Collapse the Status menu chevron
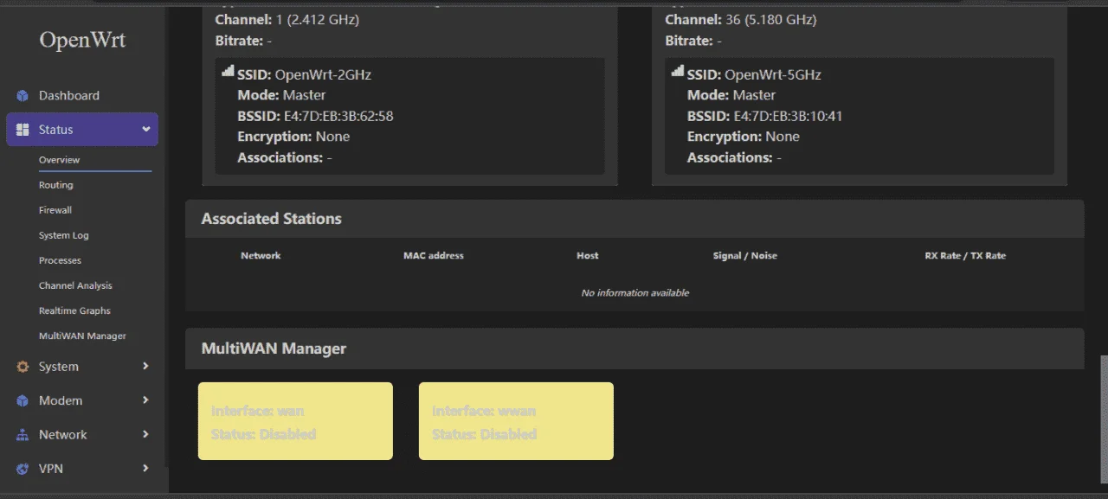 coord(145,130)
